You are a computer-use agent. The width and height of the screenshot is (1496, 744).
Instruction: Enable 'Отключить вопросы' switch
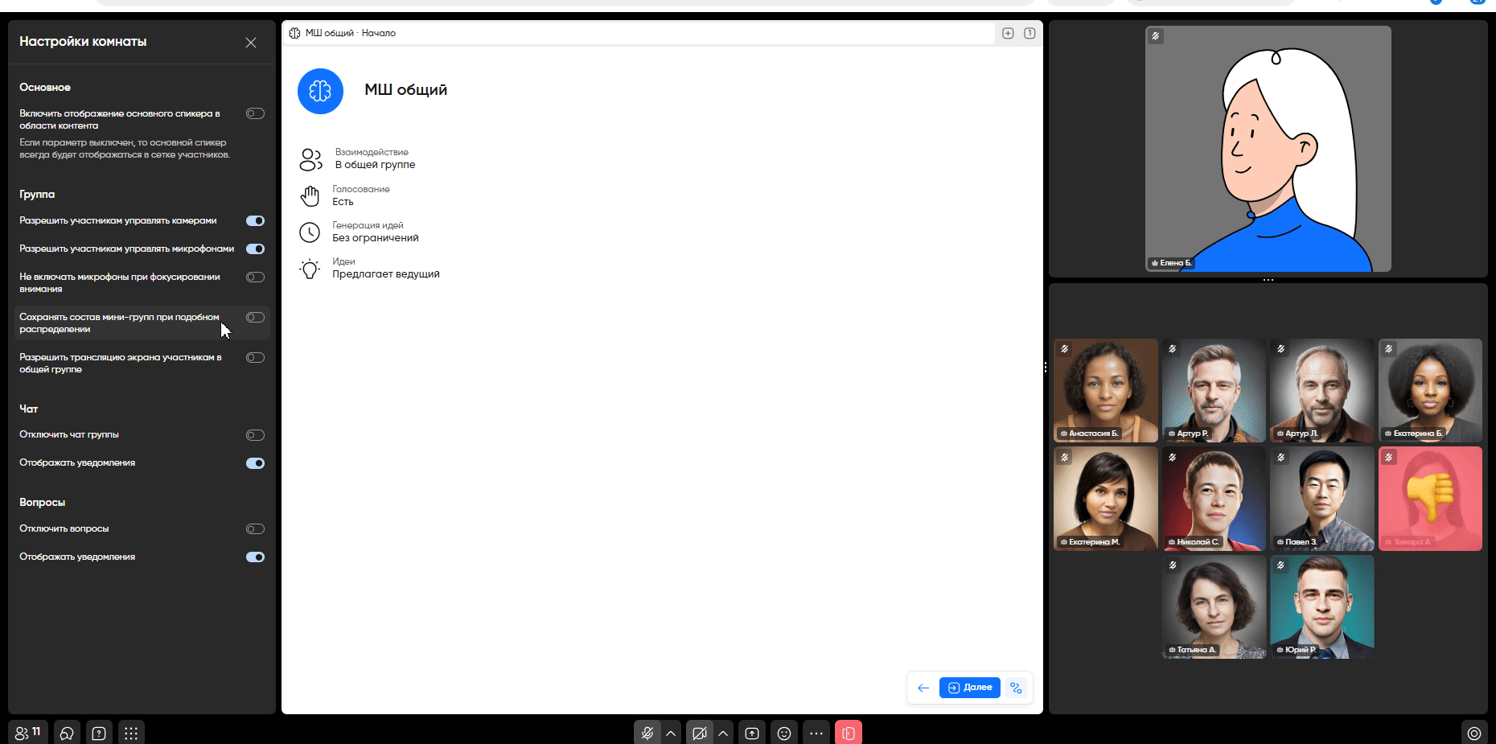click(x=255, y=529)
